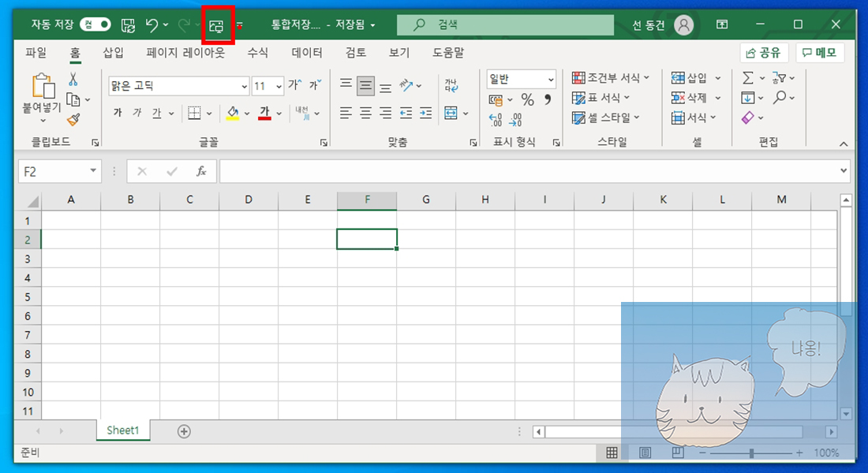Screen dimensions: 868x473
Task: Open Ribbon Display Options icon
Action: (722, 24)
